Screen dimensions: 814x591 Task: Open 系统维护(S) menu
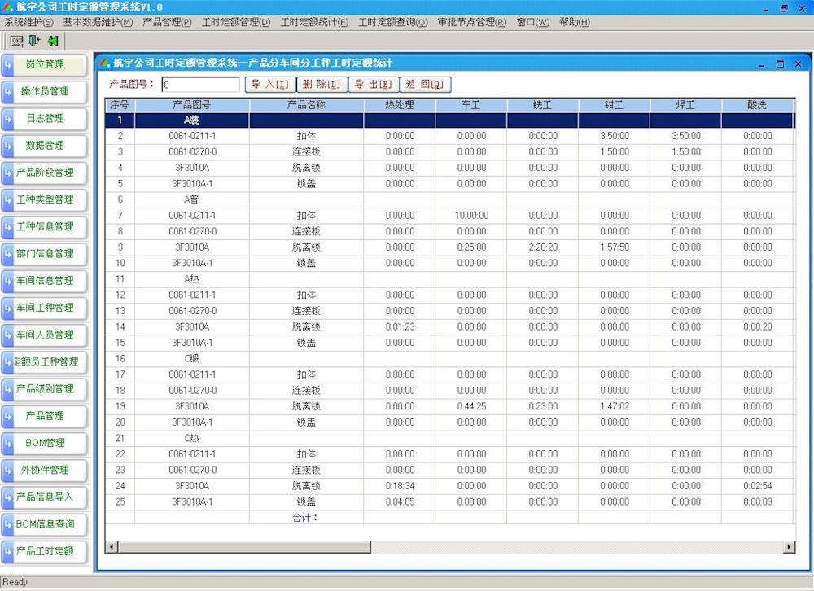click(x=29, y=22)
